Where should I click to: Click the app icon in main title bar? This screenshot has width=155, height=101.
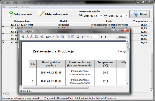3,3
